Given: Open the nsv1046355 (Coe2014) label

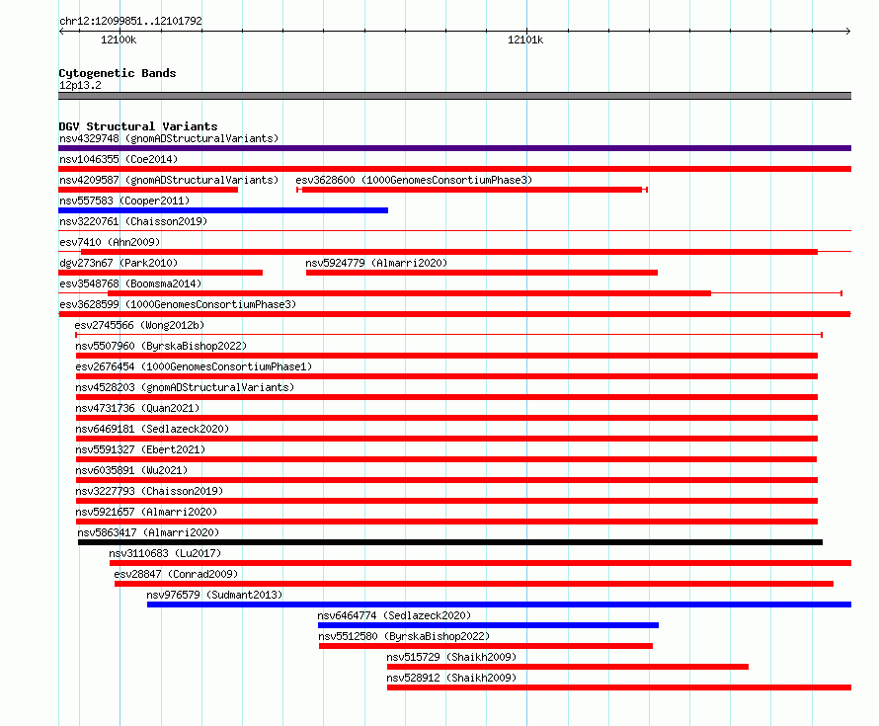Looking at the screenshot, I should pos(119,159).
